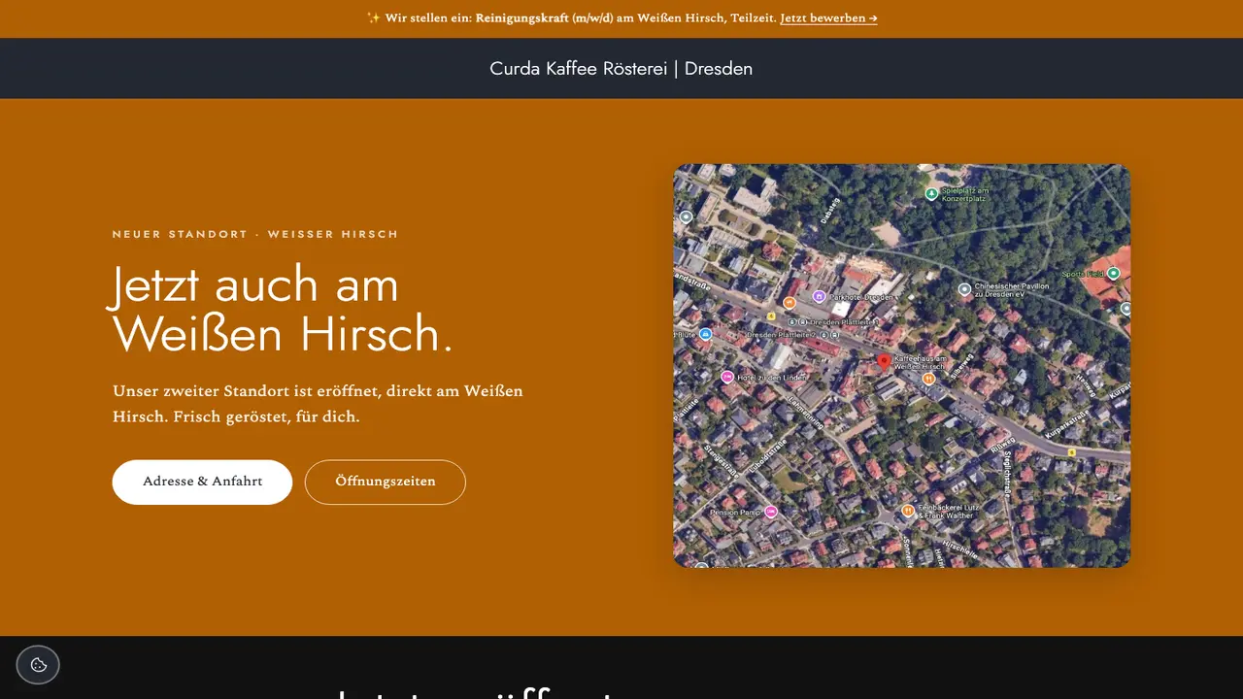The height and width of the screenshot is (699, 1243).
Task: Select the green Sports Field map pin
Action: [1113, 274]
